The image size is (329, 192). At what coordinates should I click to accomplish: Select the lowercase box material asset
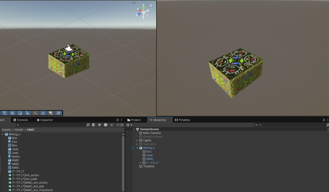[x=13, y=142]
